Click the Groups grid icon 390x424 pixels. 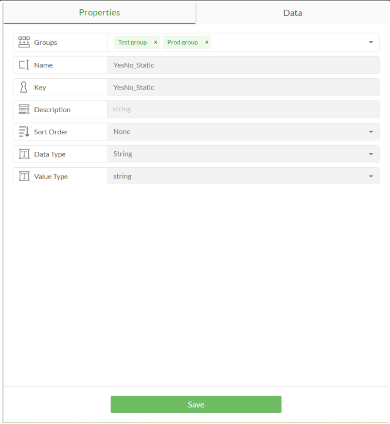pos(24,42)
